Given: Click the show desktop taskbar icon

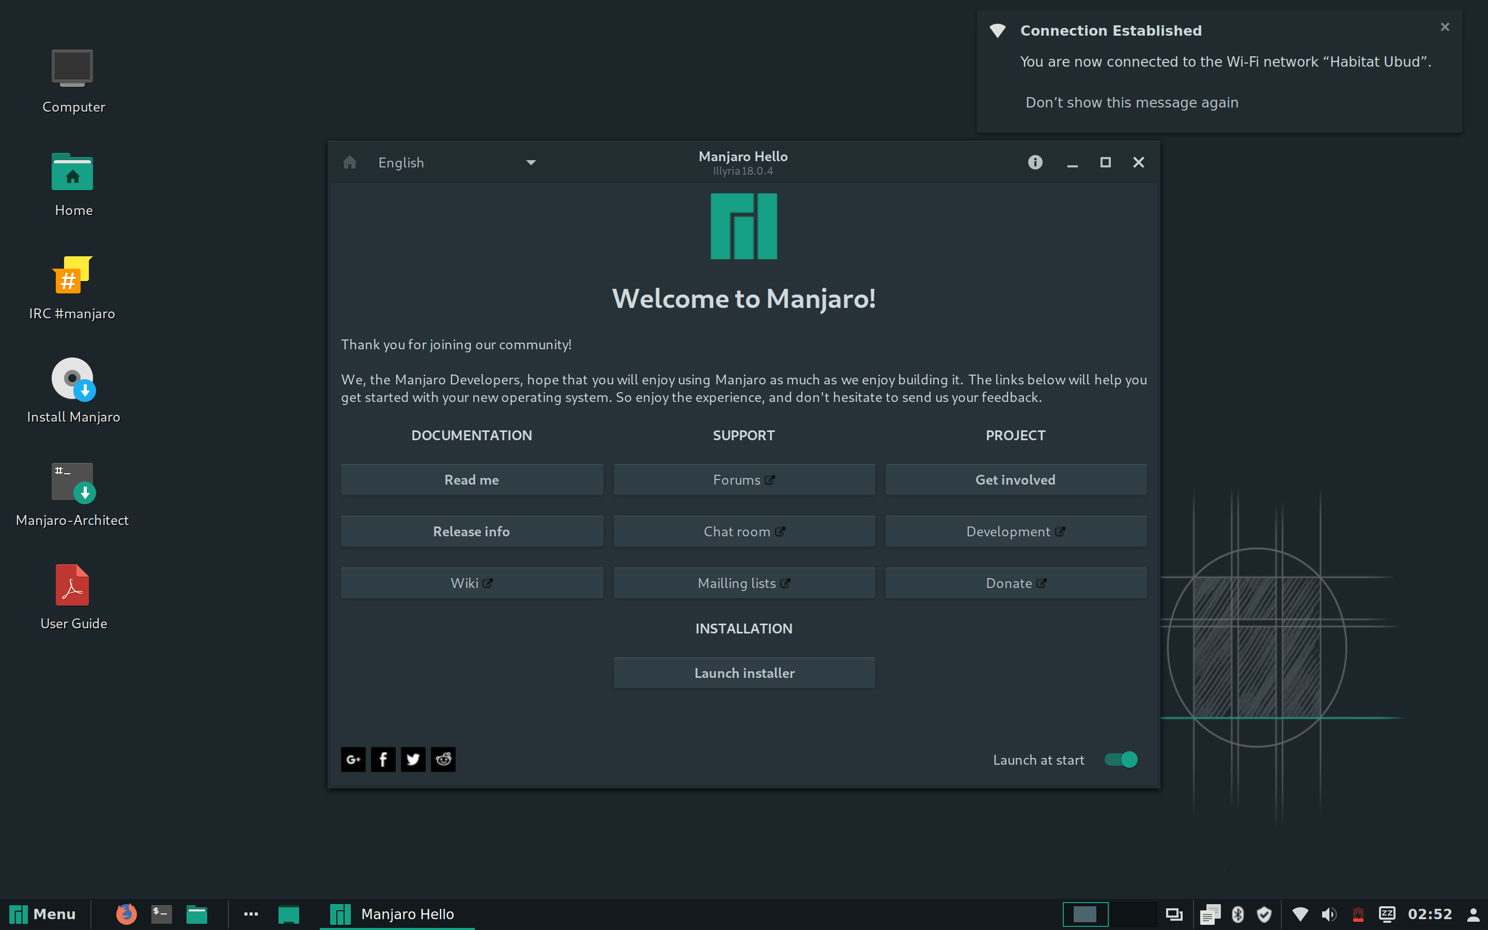Looking at the screenshot, I should coord(288,915).
